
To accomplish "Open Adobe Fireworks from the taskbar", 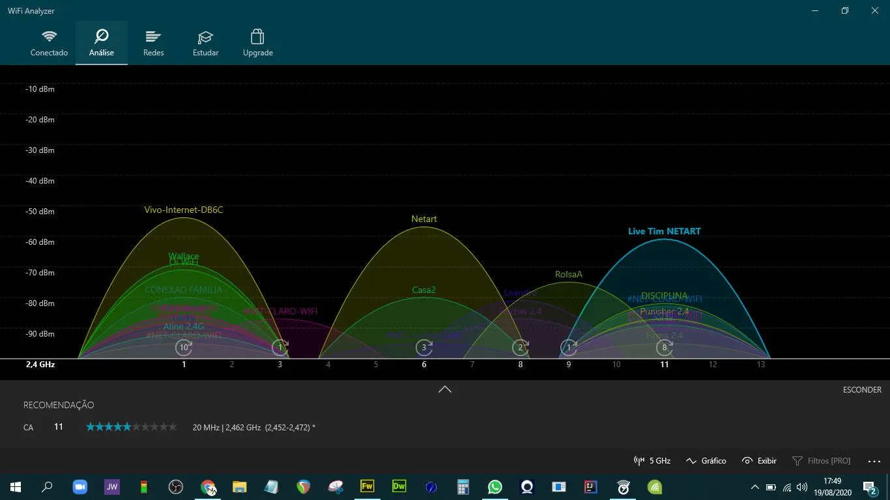I will click(367, 487).
